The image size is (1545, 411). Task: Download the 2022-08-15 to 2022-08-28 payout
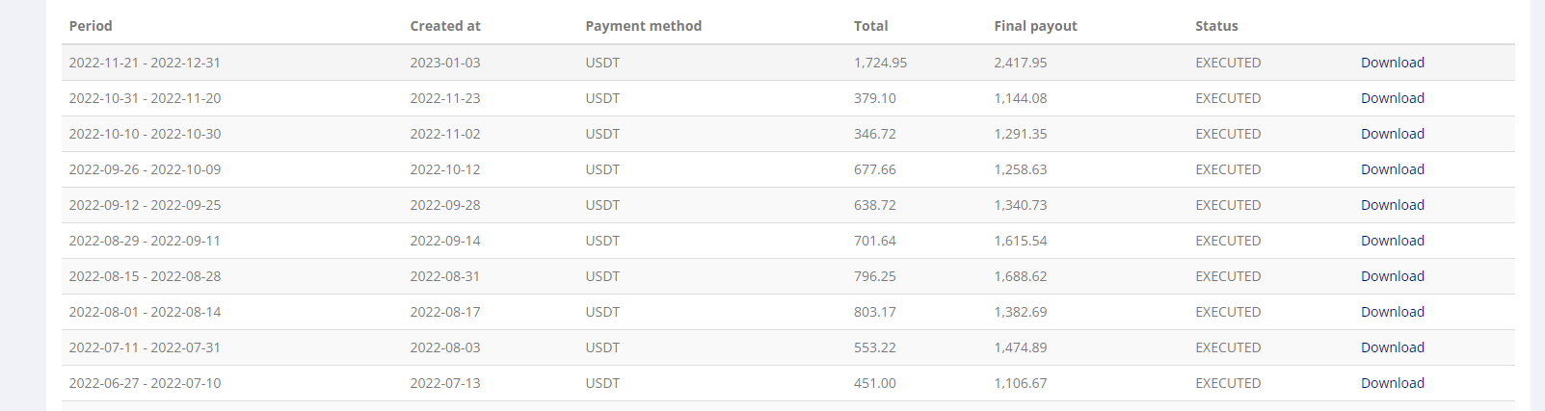1392,276
